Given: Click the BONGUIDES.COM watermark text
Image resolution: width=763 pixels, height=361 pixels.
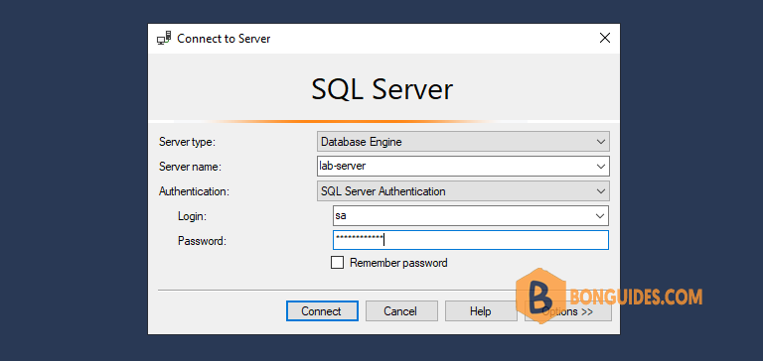Looking at the screenshot, I should 636,297.
